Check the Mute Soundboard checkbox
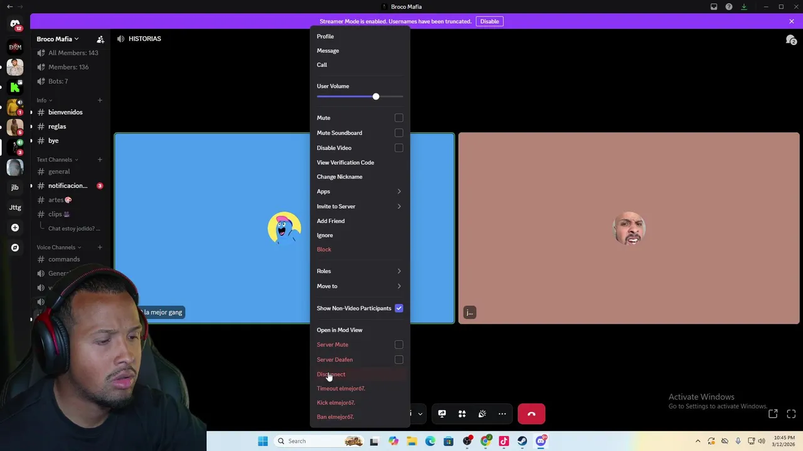Screen dimensions: 803x451 point(399,133)
